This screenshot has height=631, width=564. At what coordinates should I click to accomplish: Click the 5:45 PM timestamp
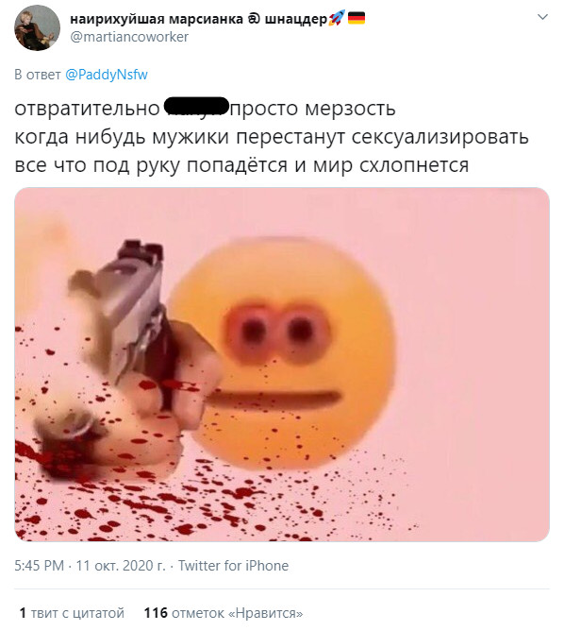[40, 566]
